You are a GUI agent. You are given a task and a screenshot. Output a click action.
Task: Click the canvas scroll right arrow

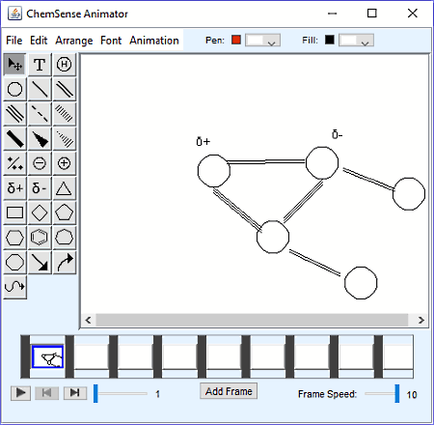421,320
